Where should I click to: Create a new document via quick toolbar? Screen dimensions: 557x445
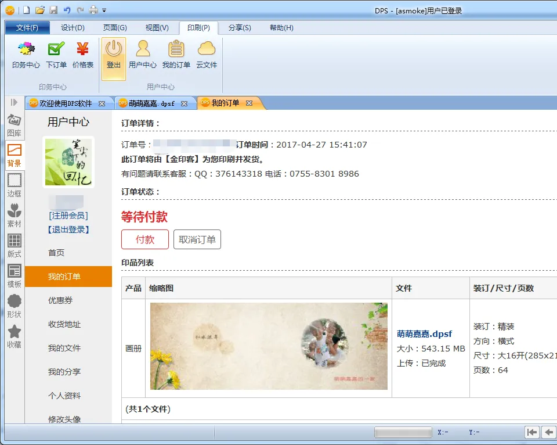click(x=26, y=10)
